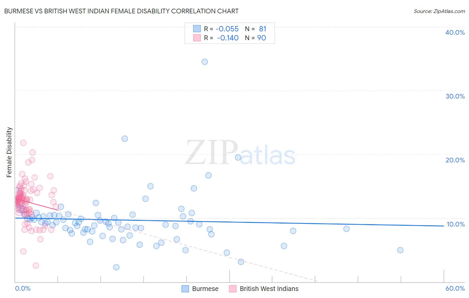This screenshot has width=469, height=298.
Task: Click the lowest pink data point
Action: click(36, 266)
